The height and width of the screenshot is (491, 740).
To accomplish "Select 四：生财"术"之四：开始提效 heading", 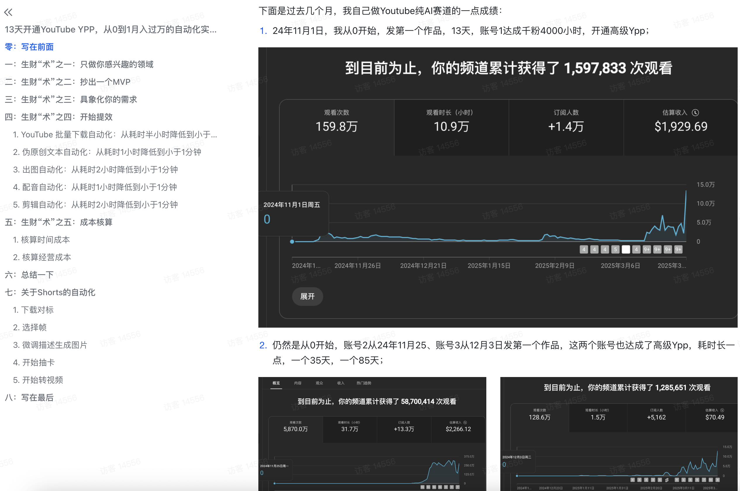I will [58, 117].
